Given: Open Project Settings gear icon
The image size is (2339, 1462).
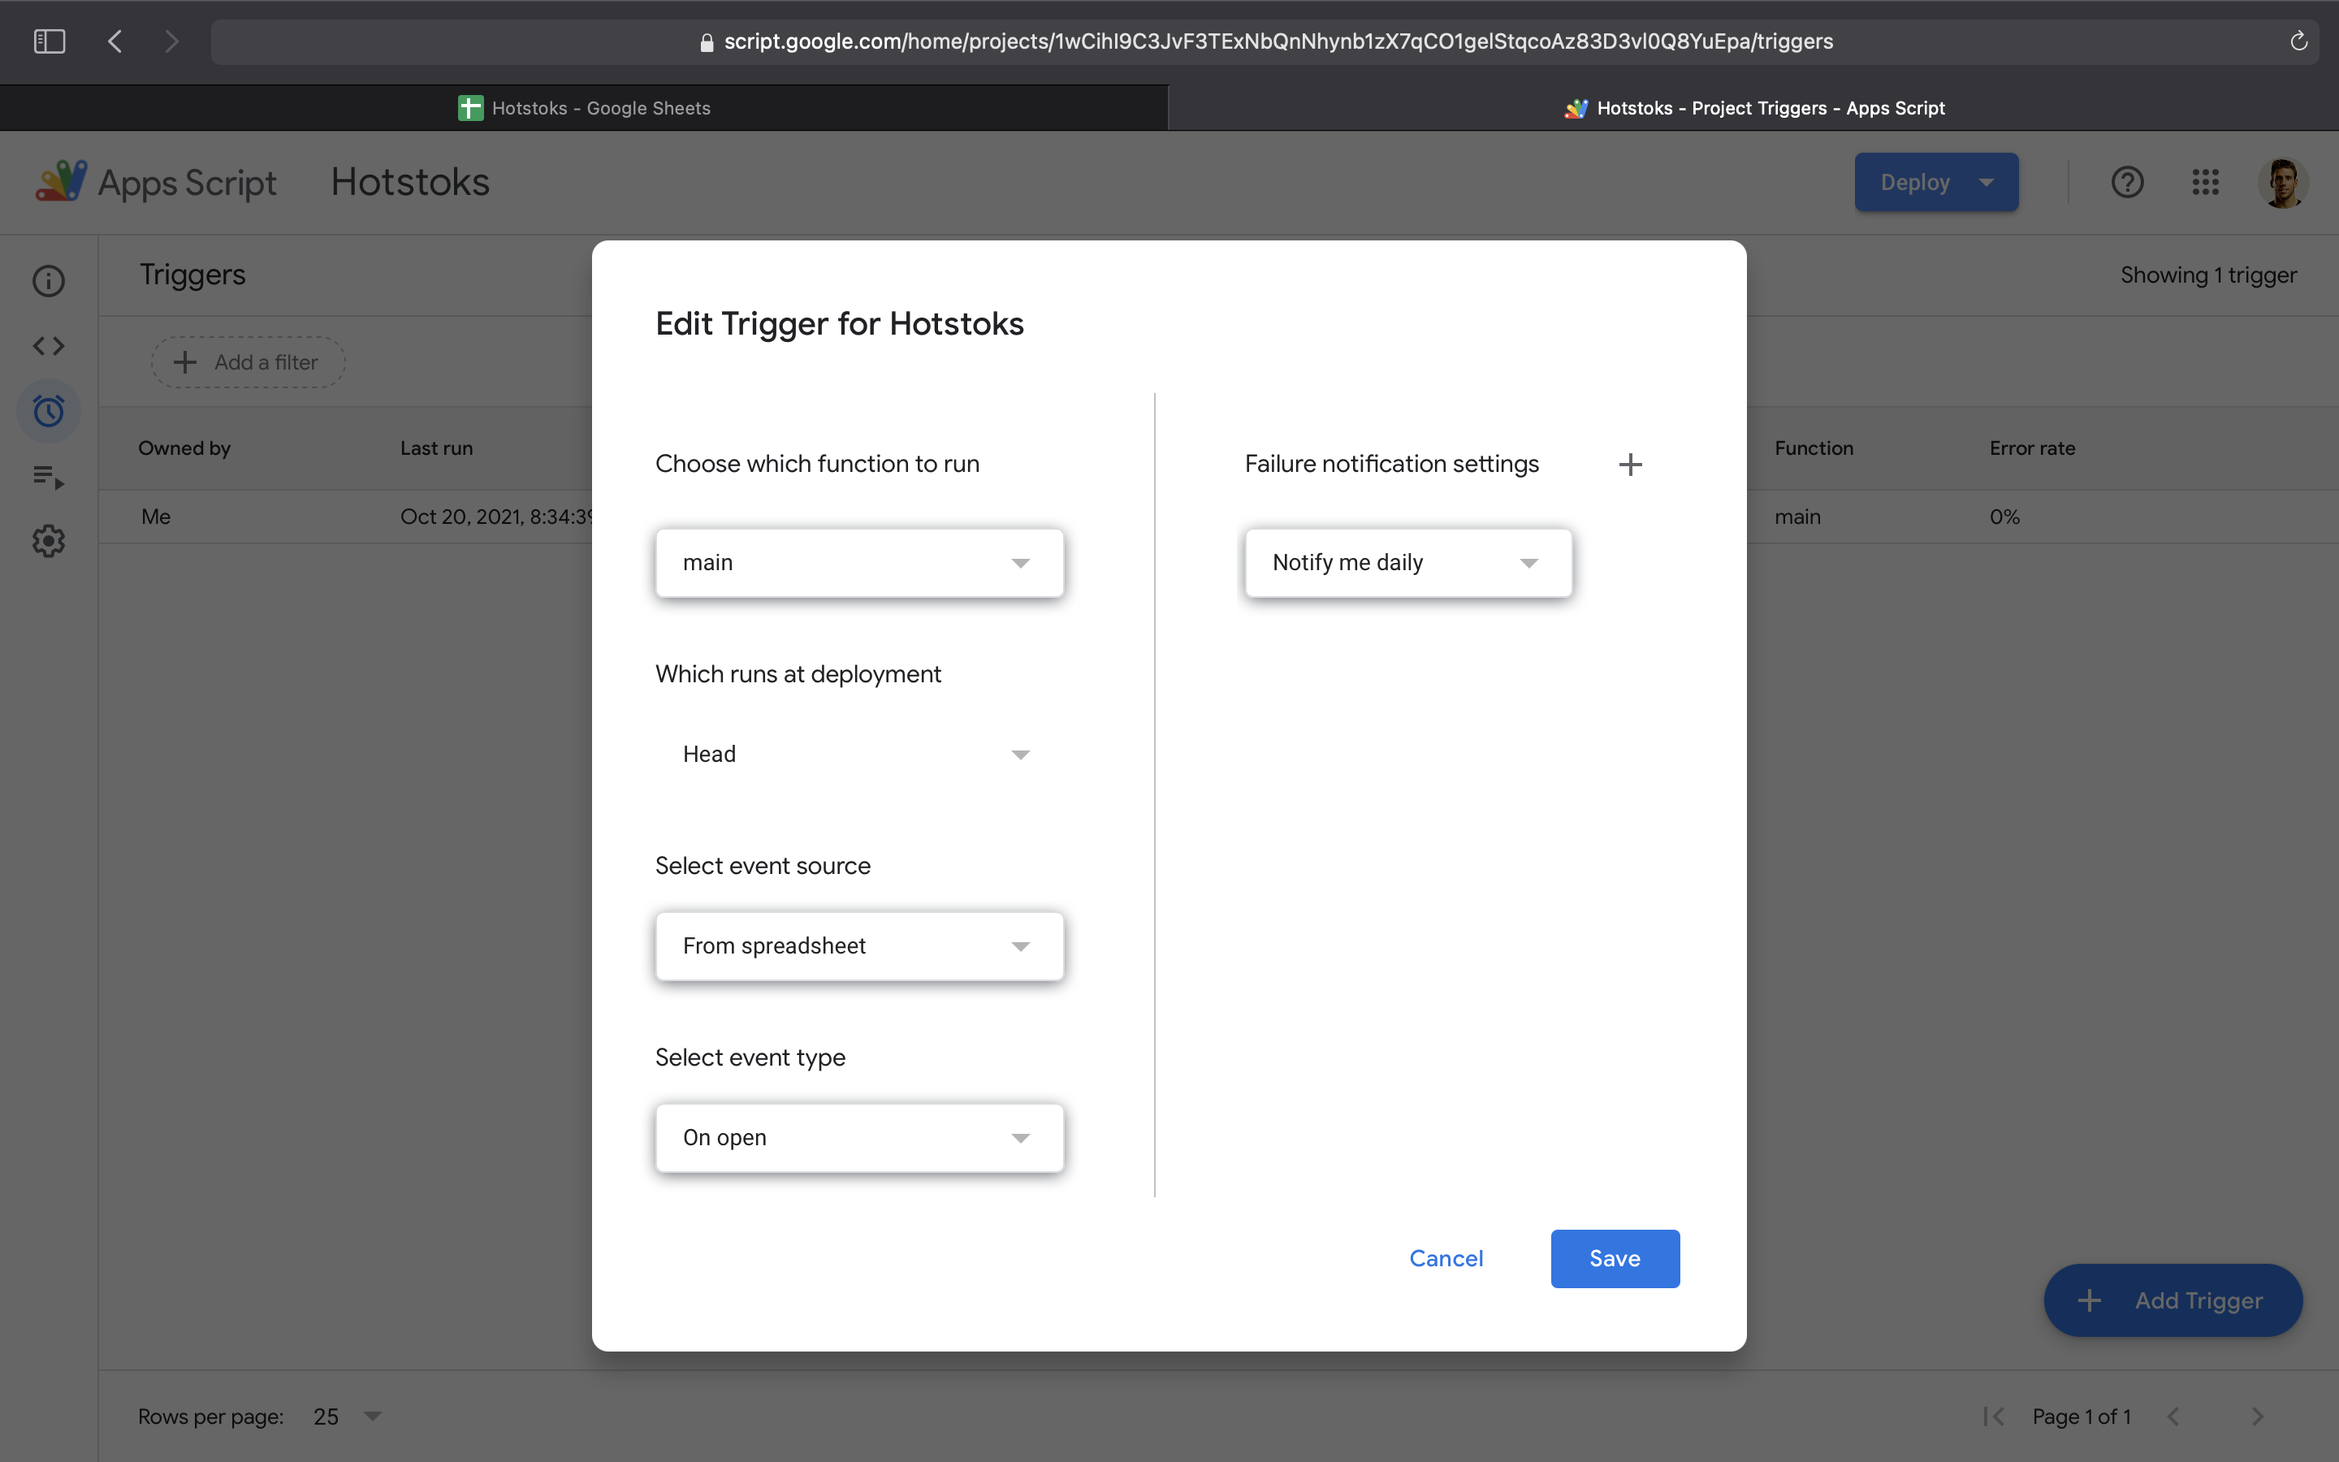Looking at the screenshot, I should (x=49, y=540).
